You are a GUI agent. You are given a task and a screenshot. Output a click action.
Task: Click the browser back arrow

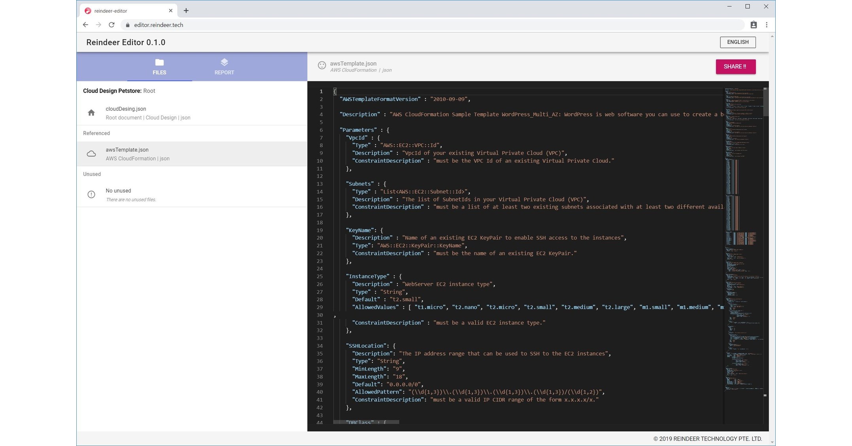coord(85,25)
